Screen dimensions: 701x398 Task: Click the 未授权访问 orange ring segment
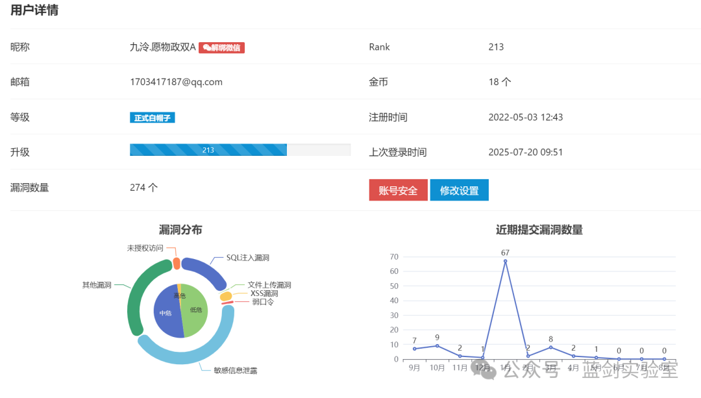[x=177, y=263]
